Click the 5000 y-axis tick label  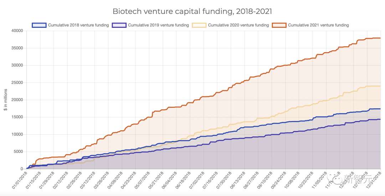pos(18,152)
